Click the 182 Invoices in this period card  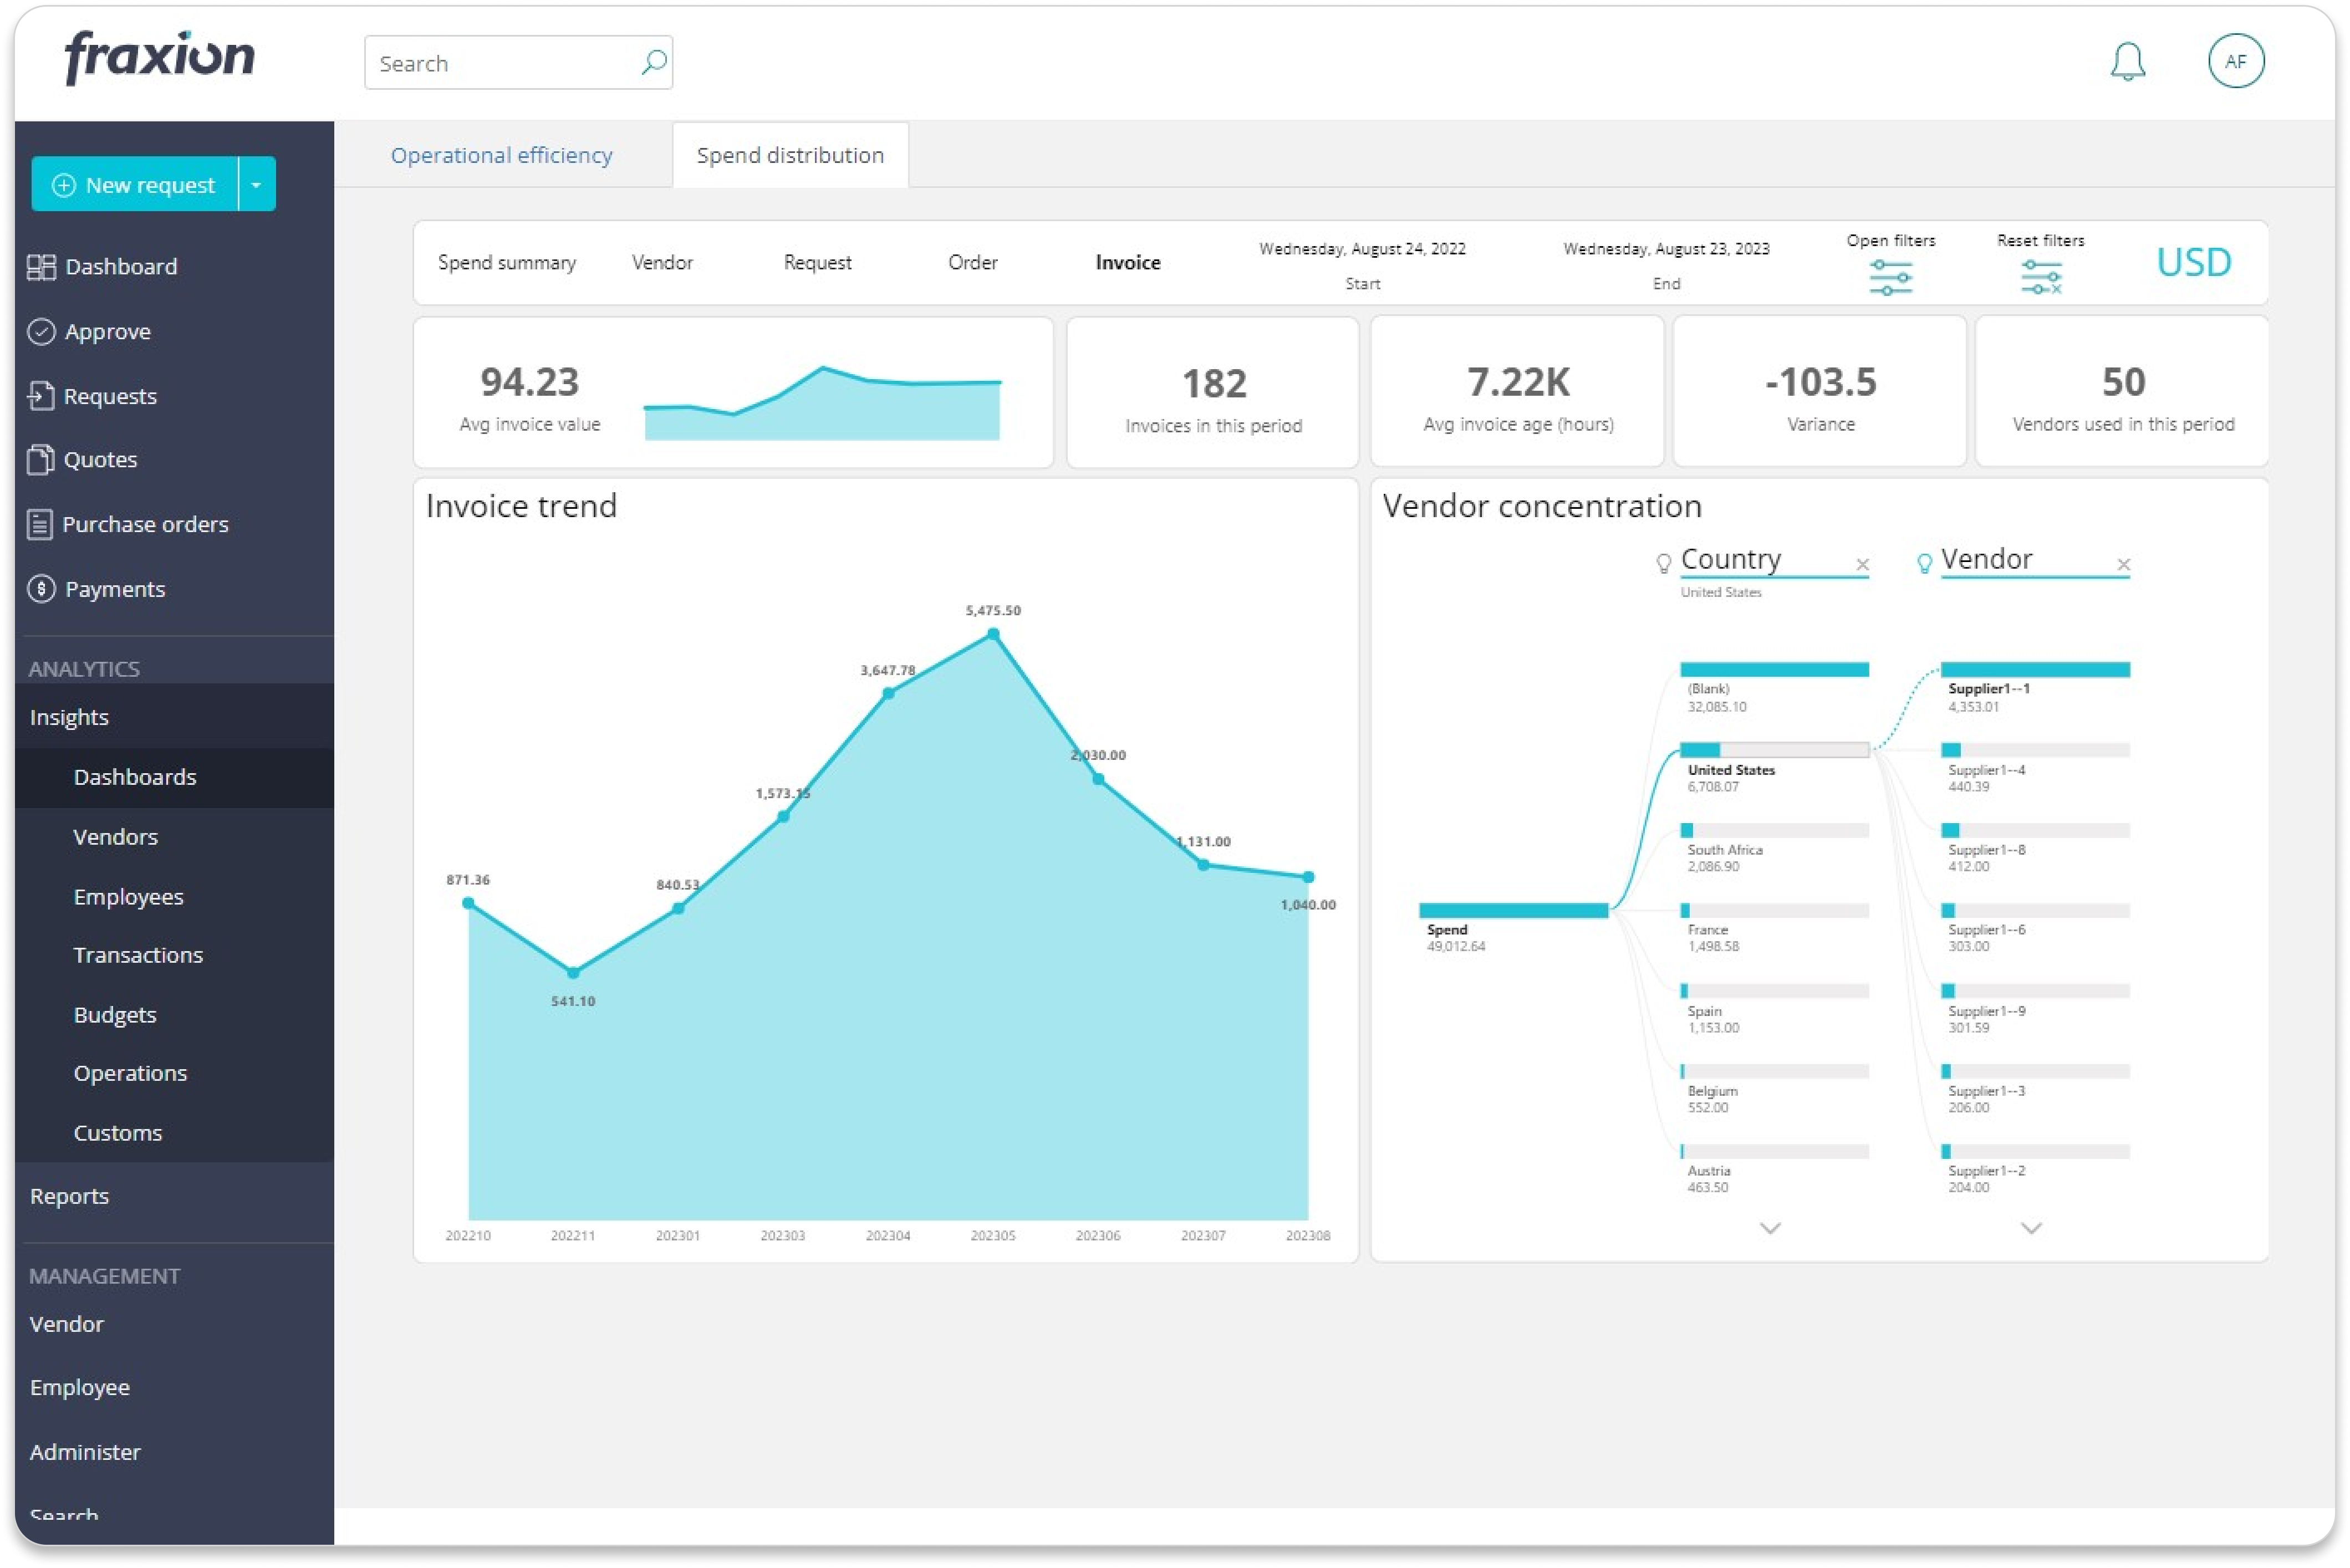(x=1213, y=393)
